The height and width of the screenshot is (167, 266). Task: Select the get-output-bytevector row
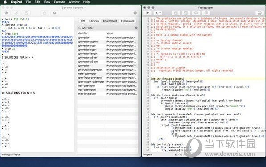[x=107, y=70]
